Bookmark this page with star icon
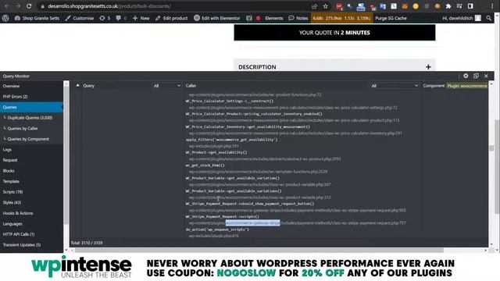The height and width of the screenshot is (281, 500). coord(325,6)
